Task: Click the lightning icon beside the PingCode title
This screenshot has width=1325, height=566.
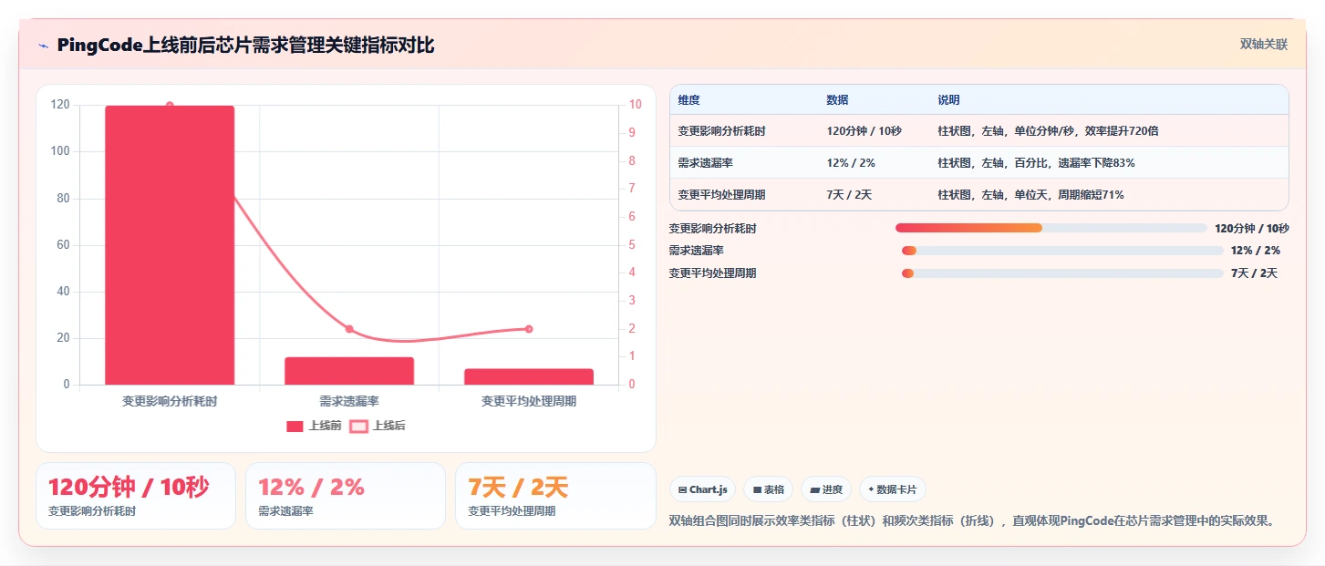Action: 44,46
